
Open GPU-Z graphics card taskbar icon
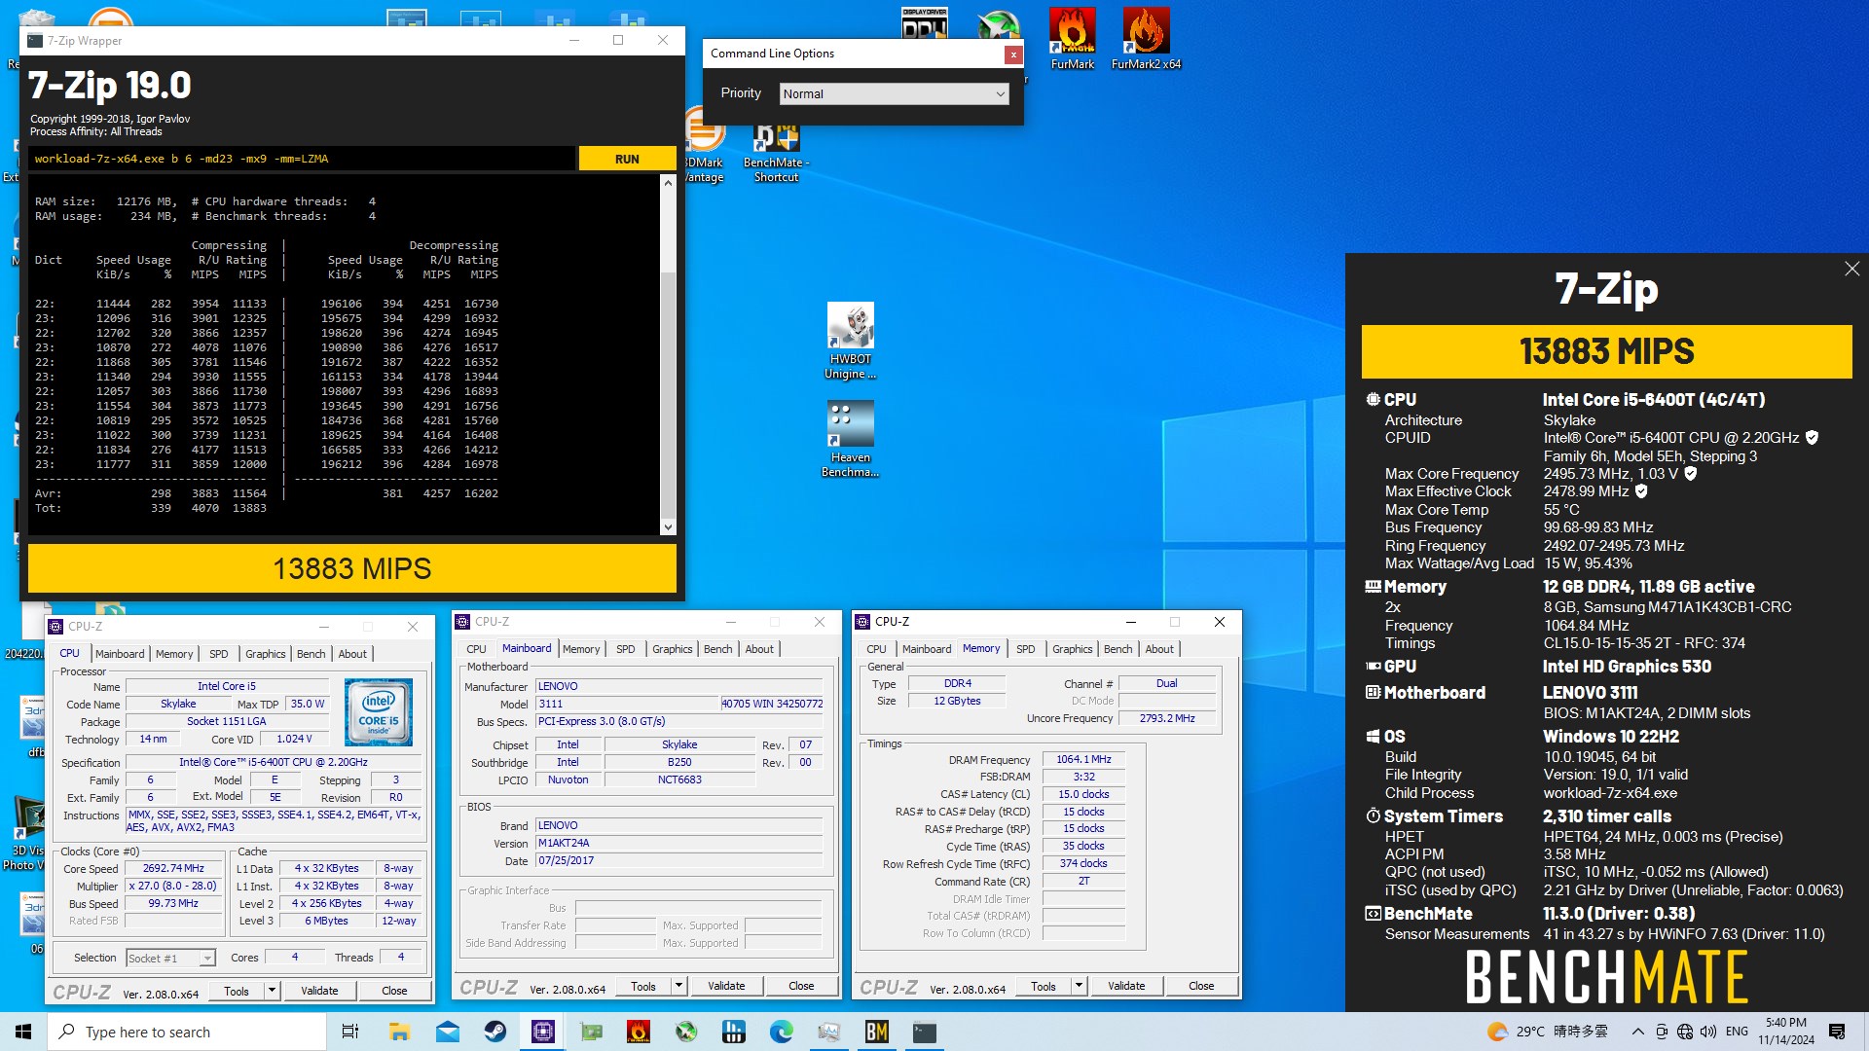point(591,1032)
